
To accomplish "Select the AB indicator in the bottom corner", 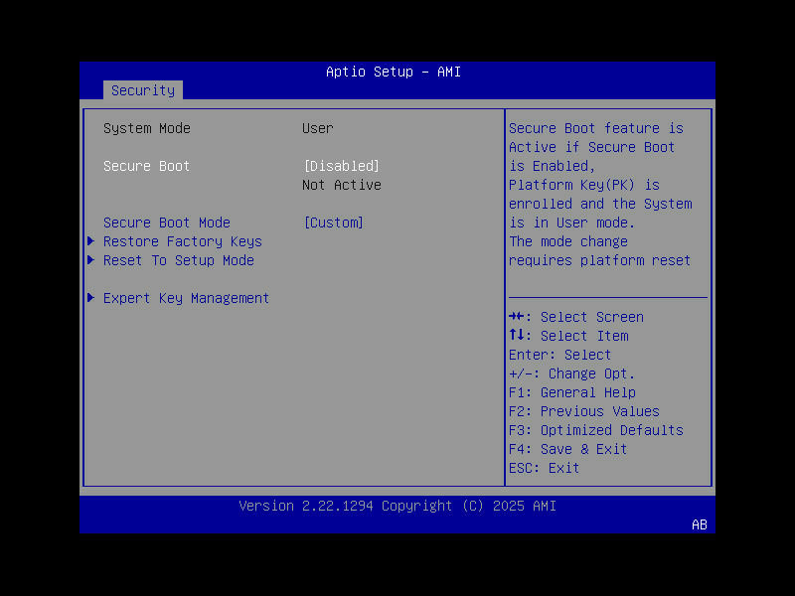I will click(x=699, y=525).
